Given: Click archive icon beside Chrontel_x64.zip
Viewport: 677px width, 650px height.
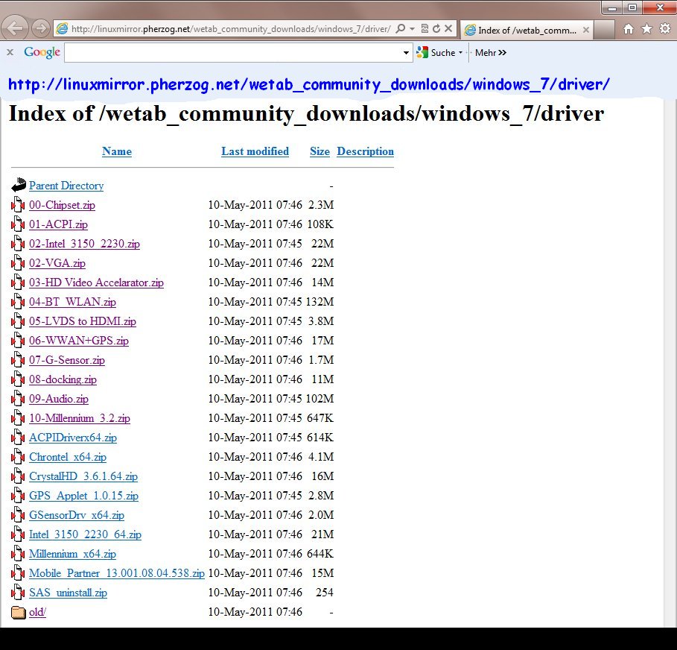Looking at the screenshot, I should pyautogui.click(x=18, y=457).
